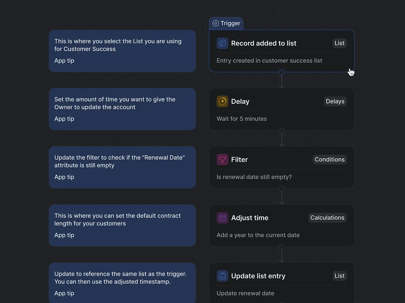Image resolution: width=405 pixels, height=303 pixels.
Task: Click the connector dot below the Trigger node
Action: pyautogui.click(x=281, y=72)
